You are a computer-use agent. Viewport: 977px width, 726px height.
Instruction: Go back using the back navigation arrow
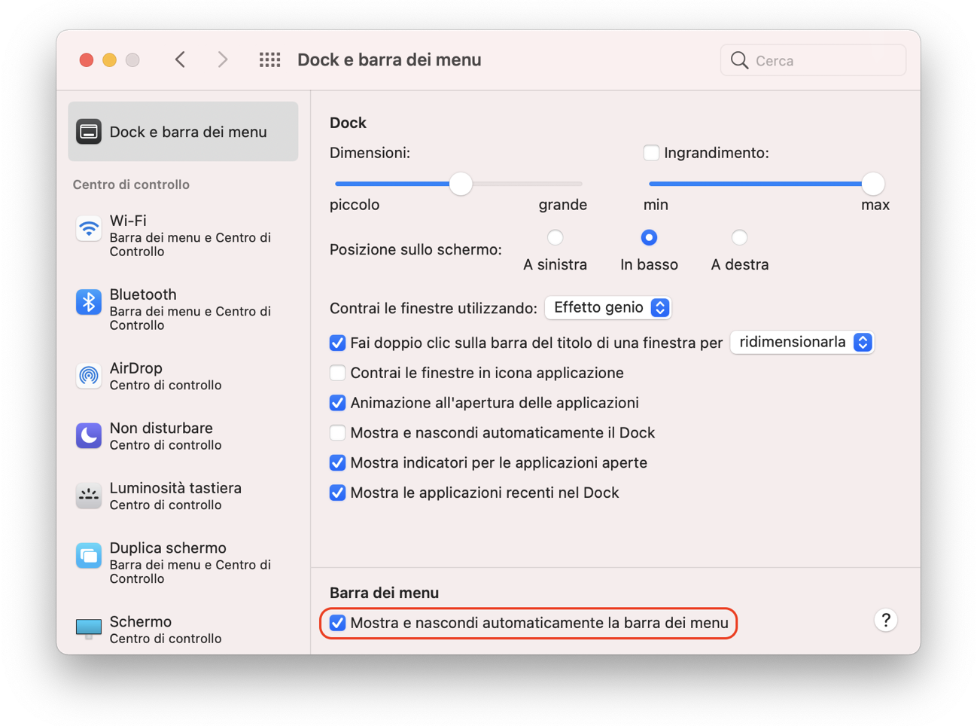[x=180, y=59]
